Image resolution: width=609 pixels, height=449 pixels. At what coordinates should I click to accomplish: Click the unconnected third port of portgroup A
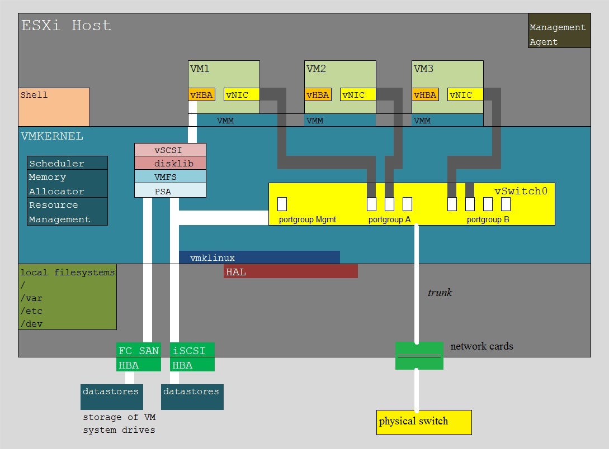pyautogui.click(x=408, y=204)
